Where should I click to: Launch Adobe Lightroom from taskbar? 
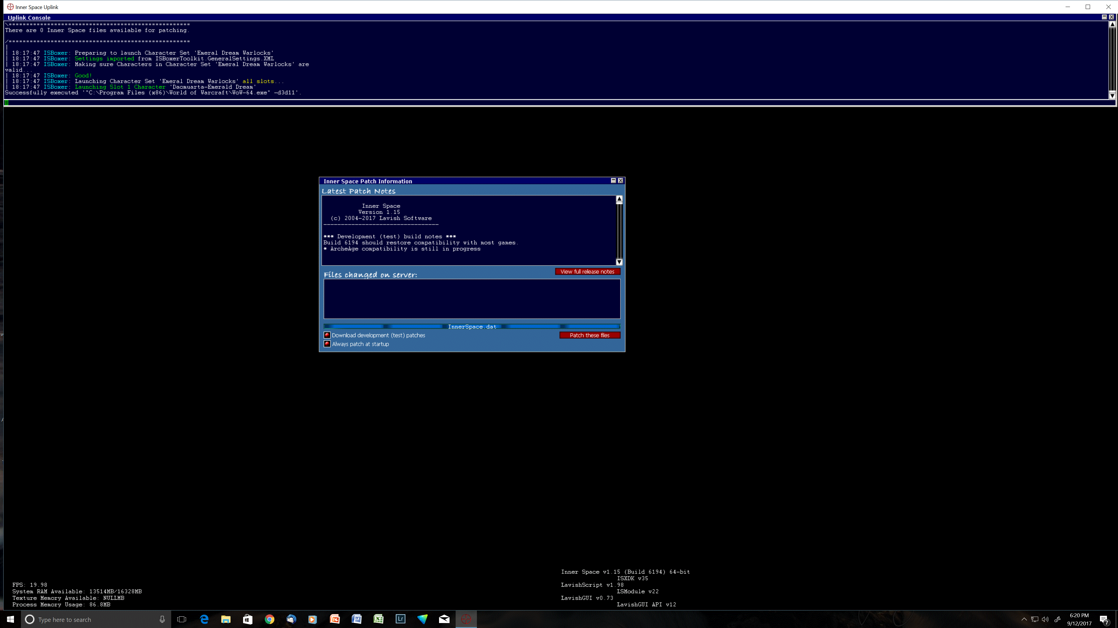click(401, 619)
